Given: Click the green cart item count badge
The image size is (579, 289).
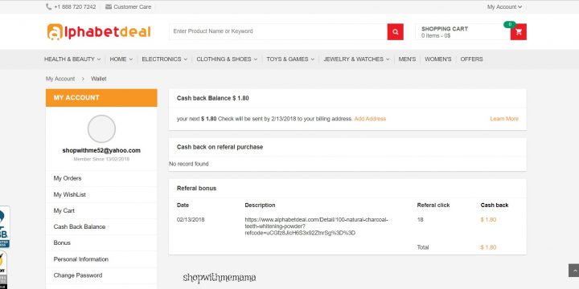Looking at the screenshot, I should tap(510, 24).
